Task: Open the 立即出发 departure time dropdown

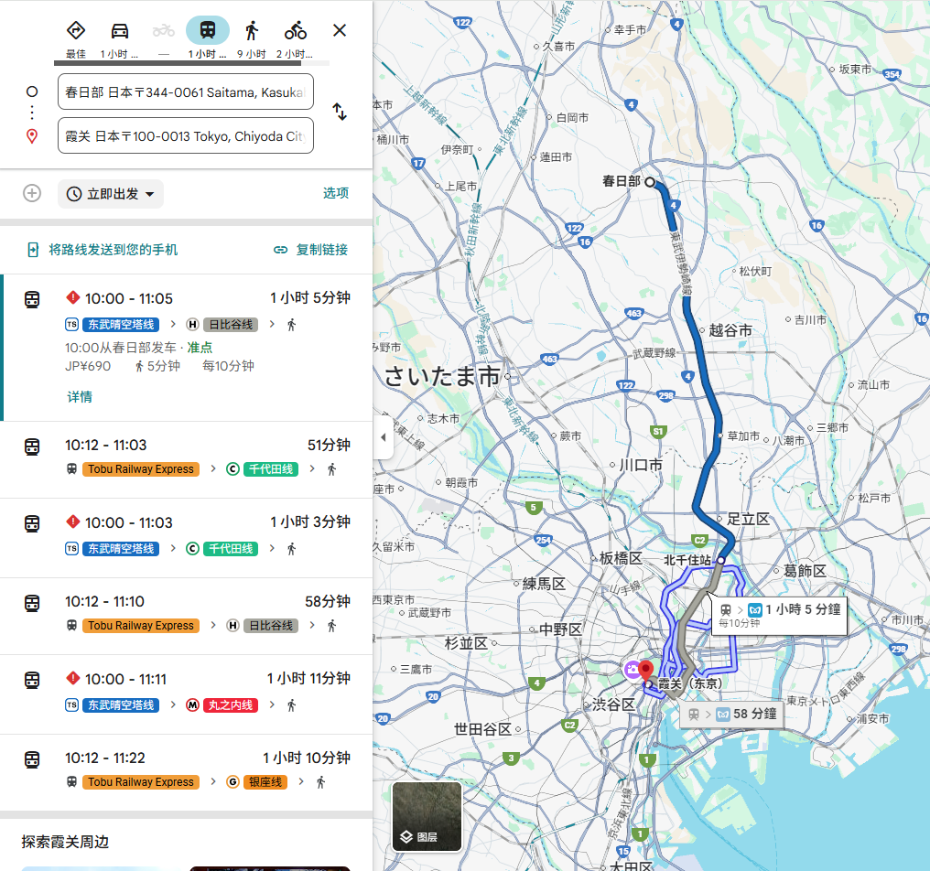Action: (112, 194)
